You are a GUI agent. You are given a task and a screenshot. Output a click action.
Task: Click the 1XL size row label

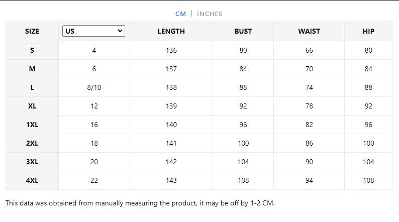coord(32,125)
